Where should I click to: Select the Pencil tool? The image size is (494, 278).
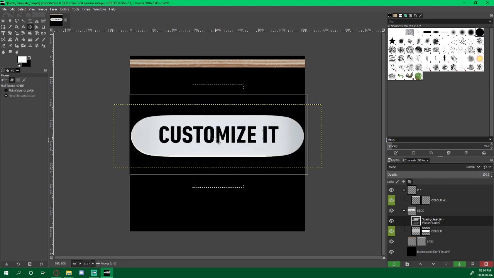click(x=37, y=39)
